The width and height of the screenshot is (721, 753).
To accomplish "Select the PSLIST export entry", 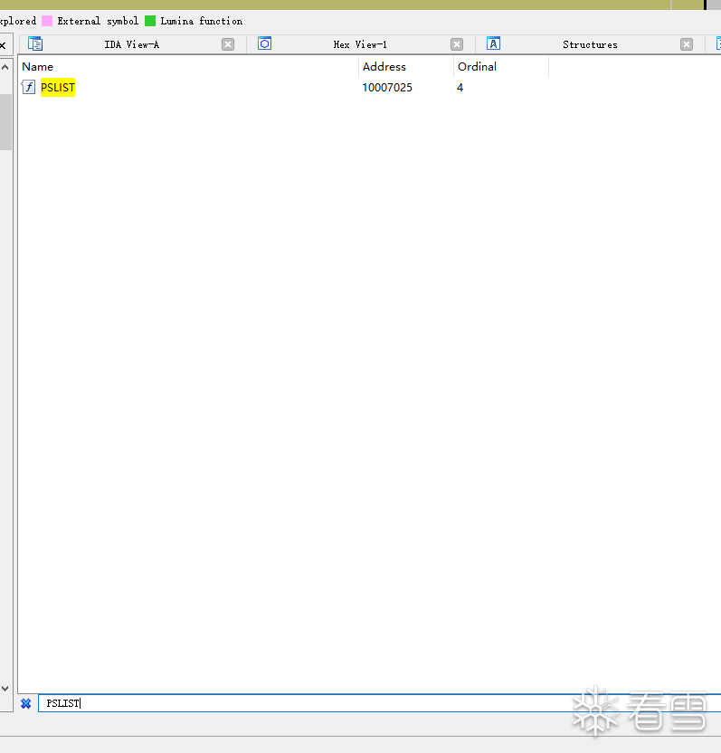I will (58, 88).
